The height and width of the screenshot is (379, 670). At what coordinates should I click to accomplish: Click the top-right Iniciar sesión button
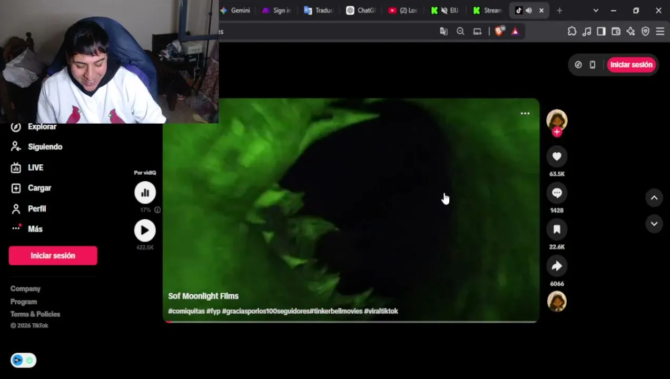click(631, 65)
